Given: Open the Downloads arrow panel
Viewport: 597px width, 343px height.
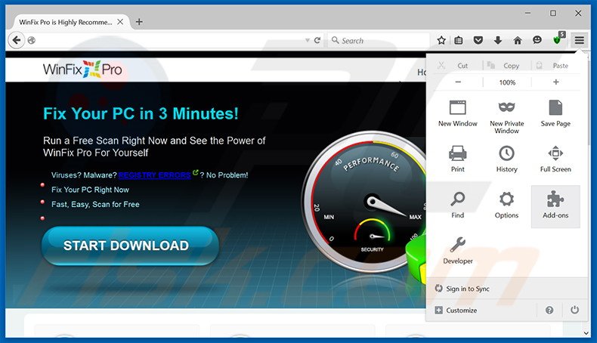Looking at the screenshot, I should [x=498, y=40].
